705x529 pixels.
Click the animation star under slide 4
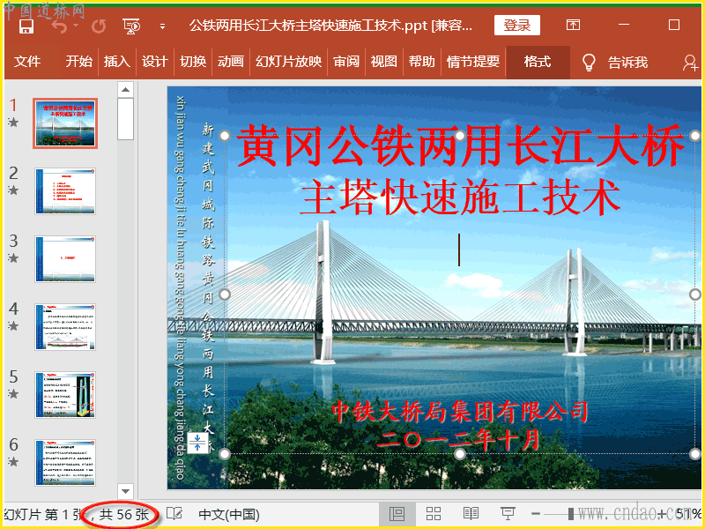[x=13, y=325]
